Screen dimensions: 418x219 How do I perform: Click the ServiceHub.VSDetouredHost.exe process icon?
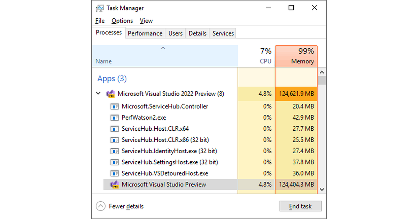[x=115, y=173]
